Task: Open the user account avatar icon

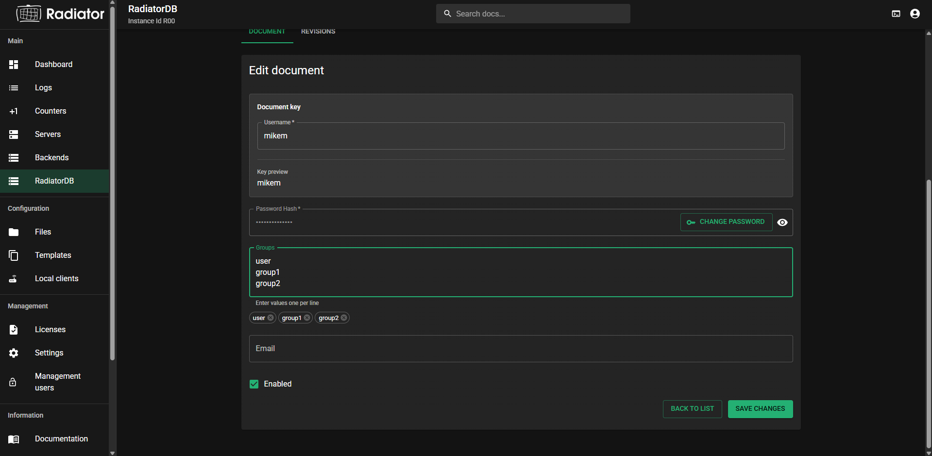Action: click(915, 14)
